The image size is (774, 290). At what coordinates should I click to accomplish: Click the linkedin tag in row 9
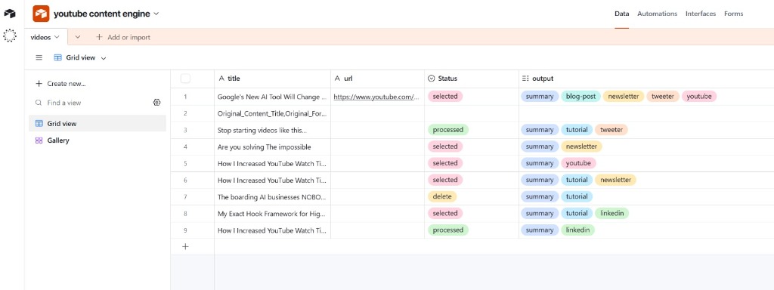[x=578, y=230]
